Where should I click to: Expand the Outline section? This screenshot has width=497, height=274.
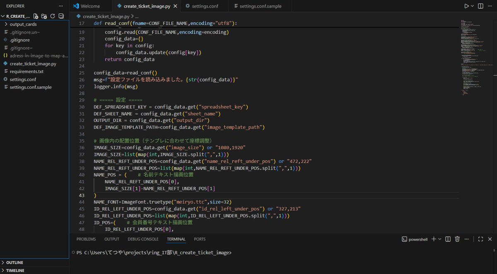tap(14, 262)
